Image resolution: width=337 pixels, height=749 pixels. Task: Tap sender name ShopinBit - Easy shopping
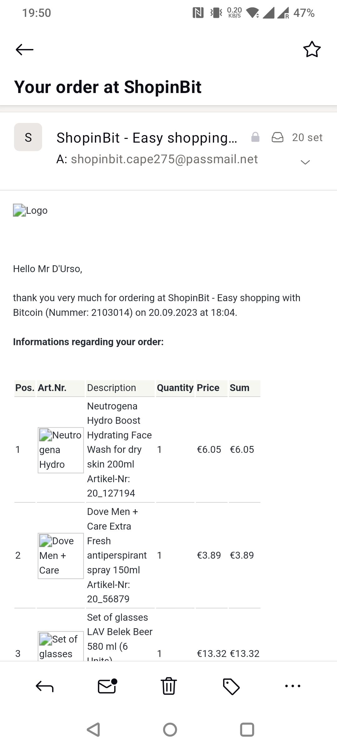click(x=147, y=138)
